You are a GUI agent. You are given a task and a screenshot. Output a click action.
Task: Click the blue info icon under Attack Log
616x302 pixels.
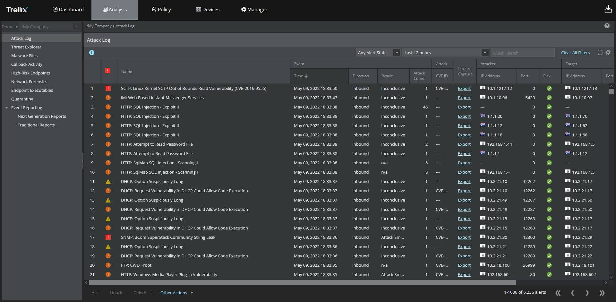point(92,53)
